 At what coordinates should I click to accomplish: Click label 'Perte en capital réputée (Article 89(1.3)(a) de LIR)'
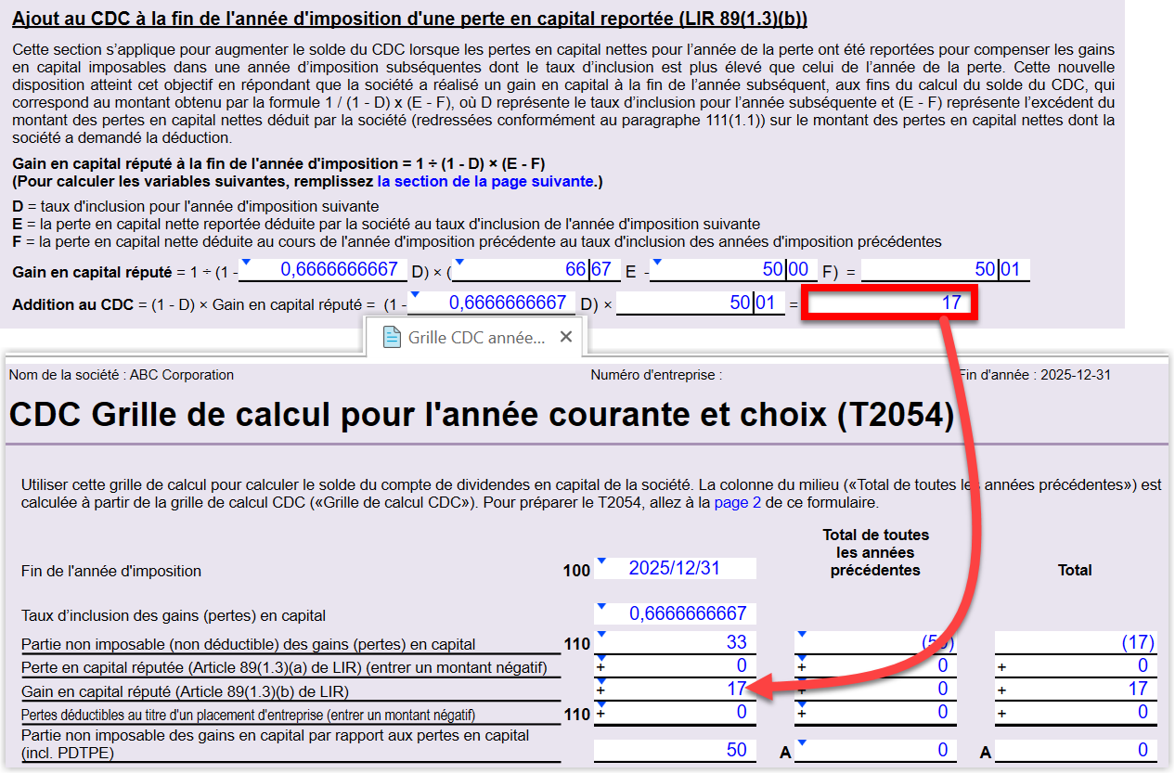[284, 667]
